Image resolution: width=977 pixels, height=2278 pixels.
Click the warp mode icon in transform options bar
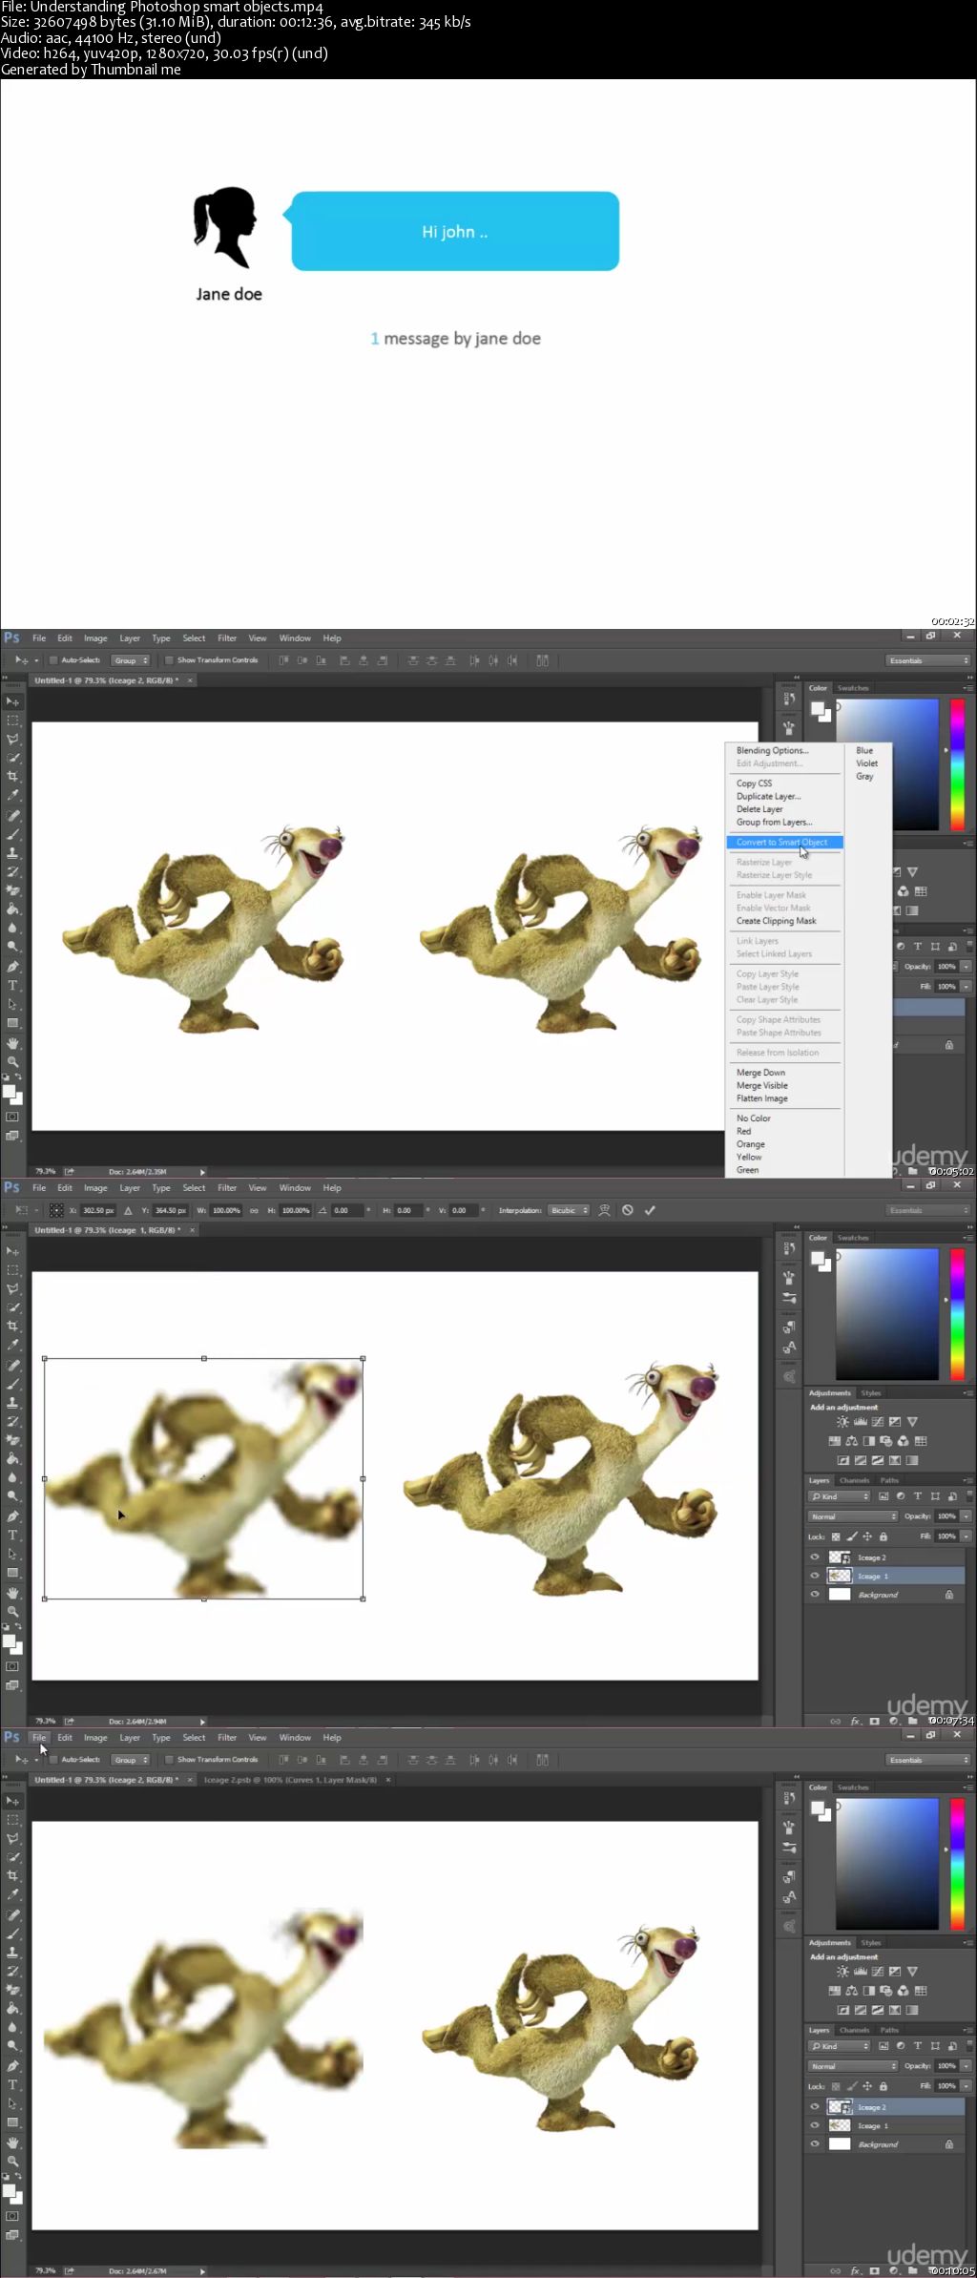[604, 1210]
